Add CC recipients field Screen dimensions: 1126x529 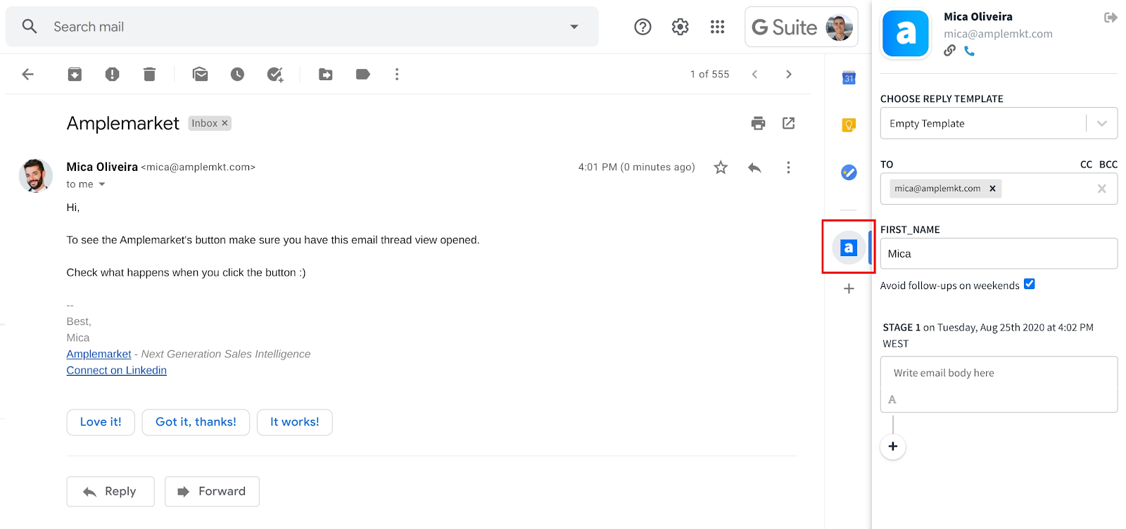(x=1086, y=164)
